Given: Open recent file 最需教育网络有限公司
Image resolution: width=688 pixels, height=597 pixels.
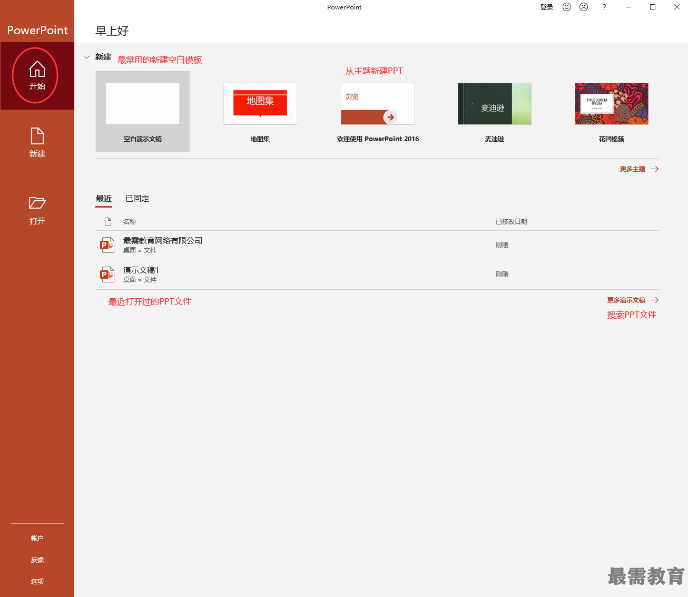Looking at the screenshot, I should pos(377,245).
